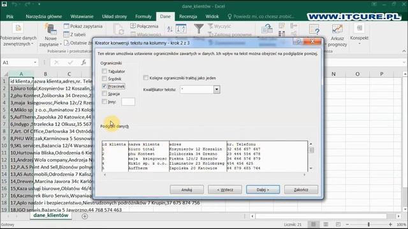Open the Plik tab
Viewport: 408px width, 229px height.
click(x=10, y=17)
